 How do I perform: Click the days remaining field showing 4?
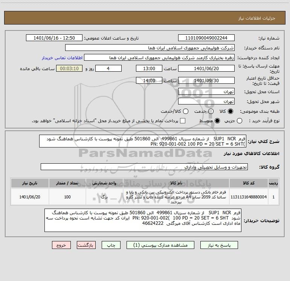point(108,68)
